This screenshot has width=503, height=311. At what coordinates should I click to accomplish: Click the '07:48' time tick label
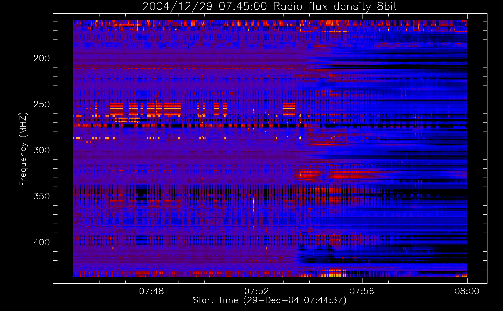151,291
